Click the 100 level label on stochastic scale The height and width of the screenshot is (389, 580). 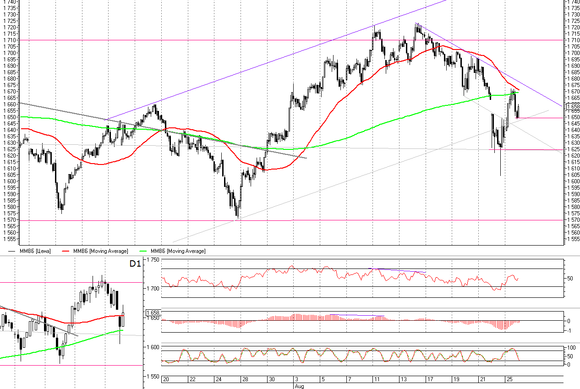(570, 348)
